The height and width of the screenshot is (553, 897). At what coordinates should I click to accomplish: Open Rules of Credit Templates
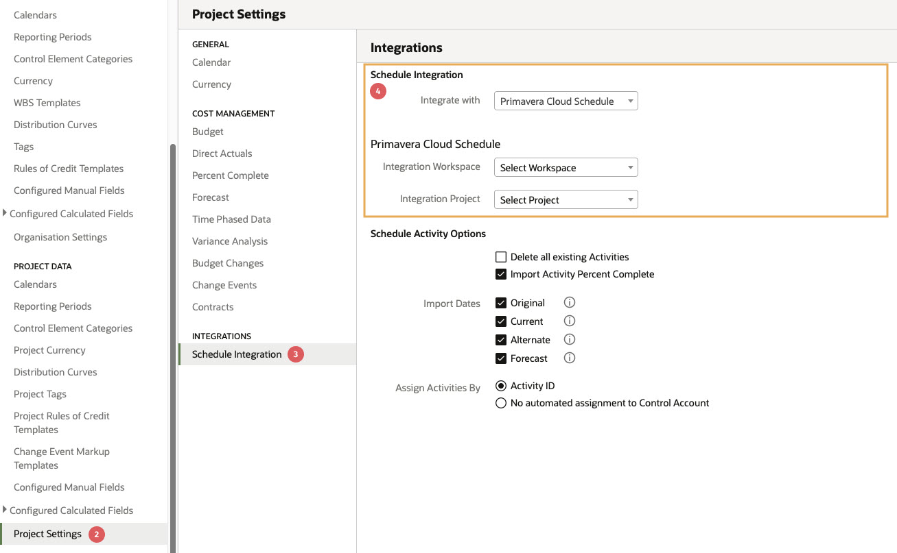(69, 169)
